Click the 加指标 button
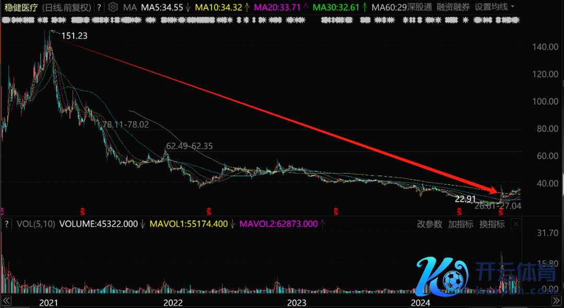 pos(461,224)
